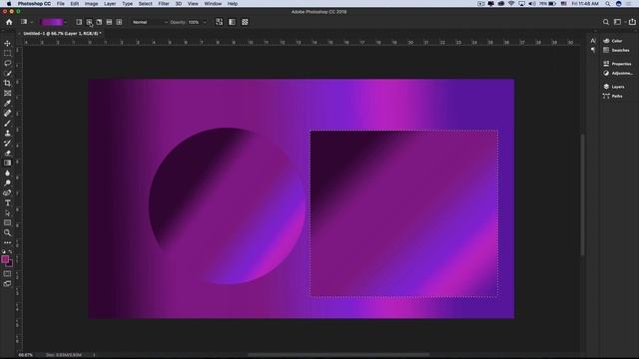This screenshot has height=359, width=639.
Task: Select the Move tool
Action: coord(7,43)
